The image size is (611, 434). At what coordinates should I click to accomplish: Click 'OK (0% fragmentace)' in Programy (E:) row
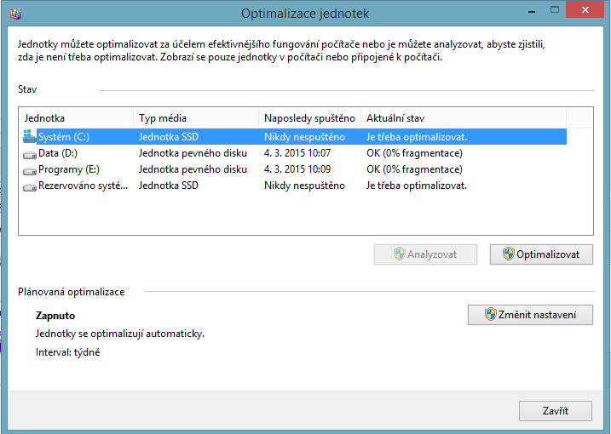pyautogui.click(x=414, y=169)
